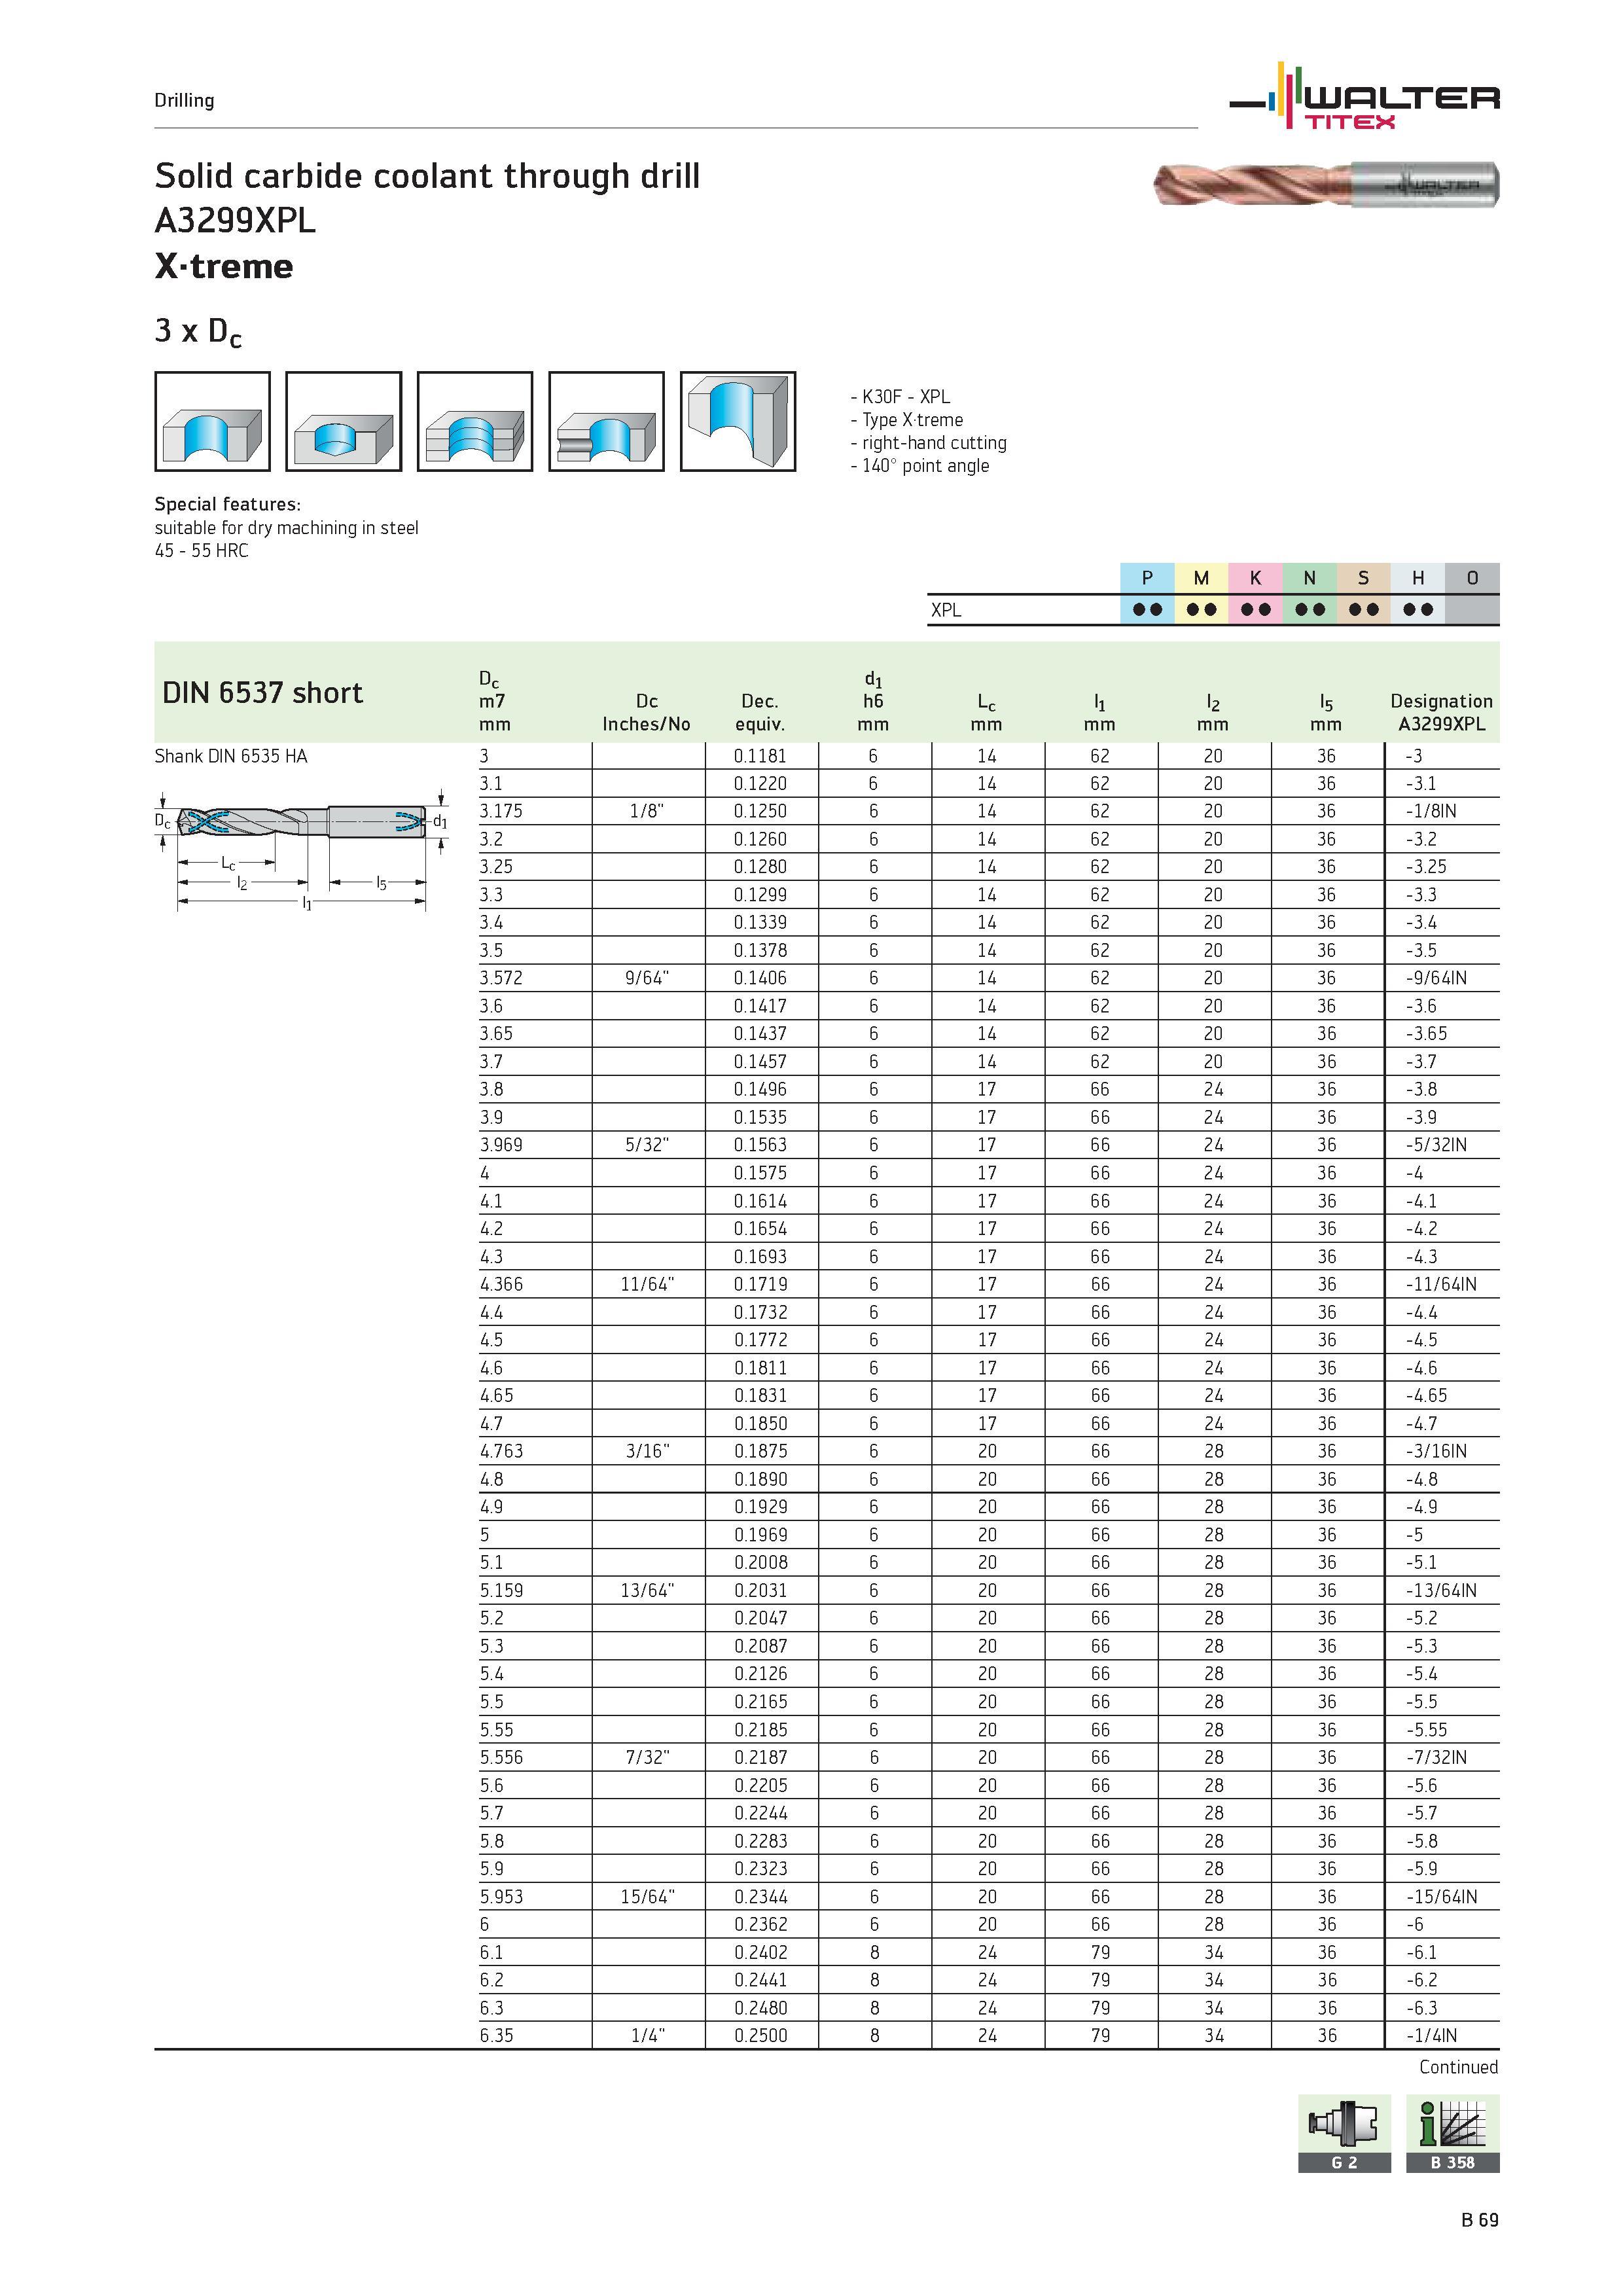This screenshot has height=2296, width=1623.
Task: Click the 'Dc Inches/No' column header
Action: tap(646, 712)
